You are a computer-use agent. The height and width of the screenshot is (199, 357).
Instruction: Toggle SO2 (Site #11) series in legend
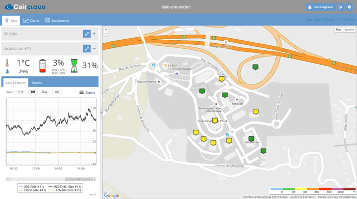pos(31,187)
